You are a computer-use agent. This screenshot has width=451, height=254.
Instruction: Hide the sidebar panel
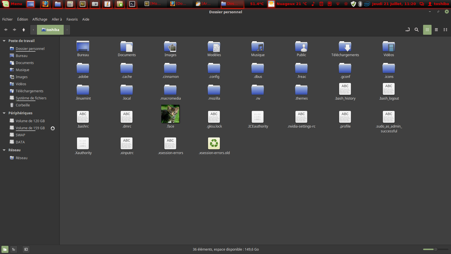[x=26, y=249]
